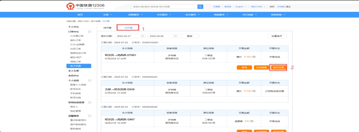
Task: Open the 车票 navigation dropdown
Action: 108,15
